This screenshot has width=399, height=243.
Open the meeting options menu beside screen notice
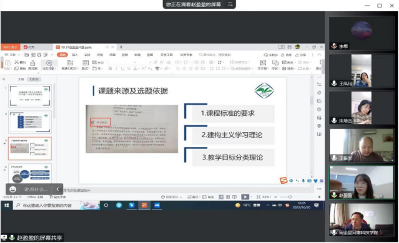tap(230, 4)
